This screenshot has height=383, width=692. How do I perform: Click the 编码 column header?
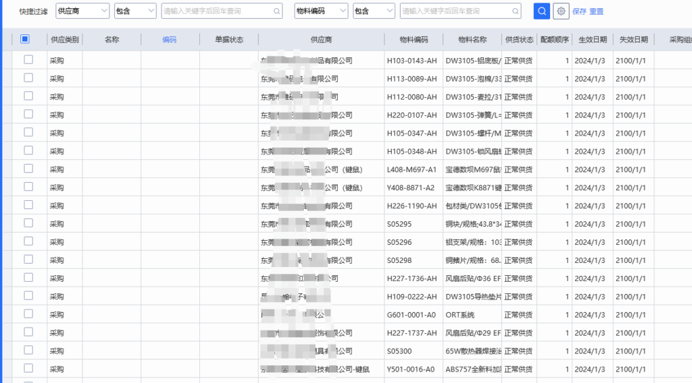click(170, 40)
